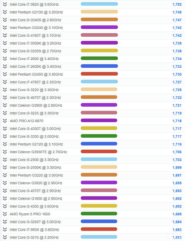185x241 pixels.
Task: Click score 1,718 for AMD PRO A12-8870
Action: point(177,121)
